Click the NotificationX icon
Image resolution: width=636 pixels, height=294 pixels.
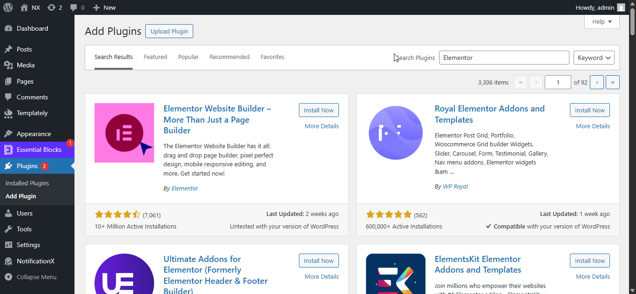[8, 261]
